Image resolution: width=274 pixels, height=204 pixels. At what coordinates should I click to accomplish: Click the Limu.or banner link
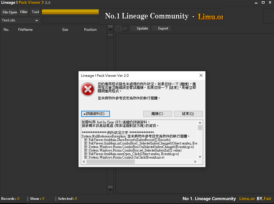[210, 17]
